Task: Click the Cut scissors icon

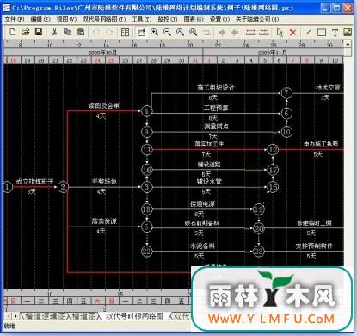Action: click(x=54, y=32)
